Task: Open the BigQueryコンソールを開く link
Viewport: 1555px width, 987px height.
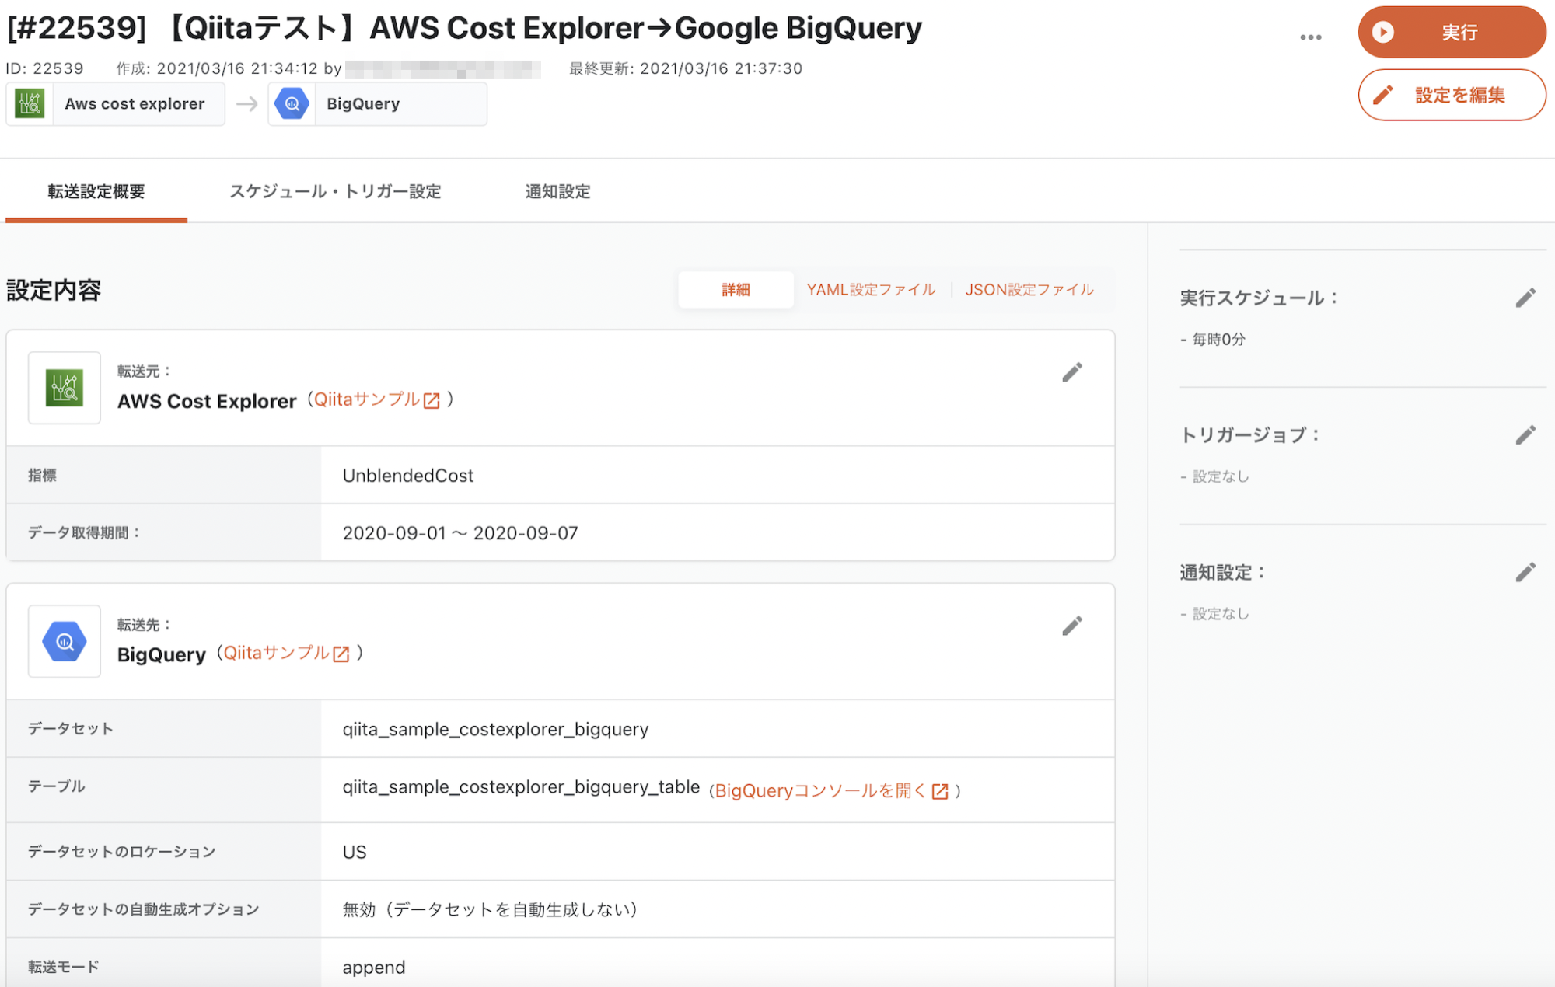Action: tap(831, 790)
